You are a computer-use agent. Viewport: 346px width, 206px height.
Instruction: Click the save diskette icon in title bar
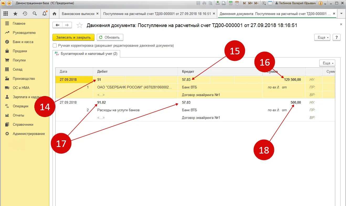pyautogui.click(x=198, y=3)
